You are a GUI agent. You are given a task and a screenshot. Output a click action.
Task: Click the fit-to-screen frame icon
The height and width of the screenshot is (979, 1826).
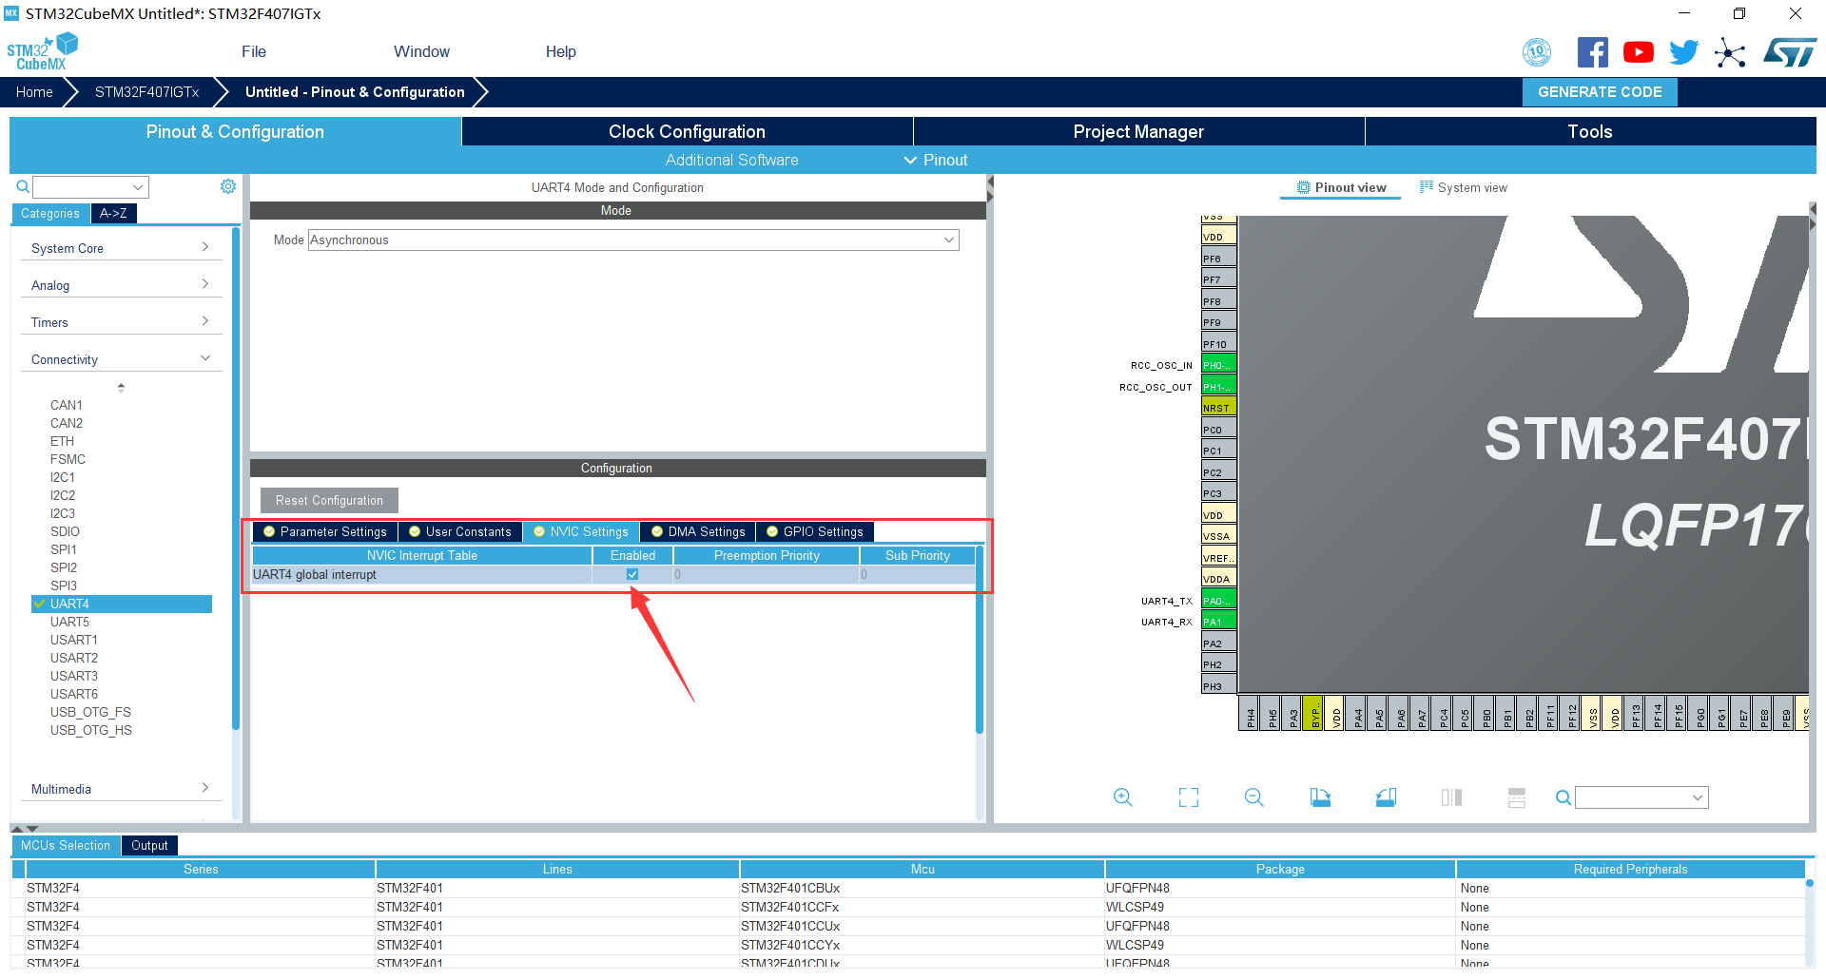coord(1188,797)
